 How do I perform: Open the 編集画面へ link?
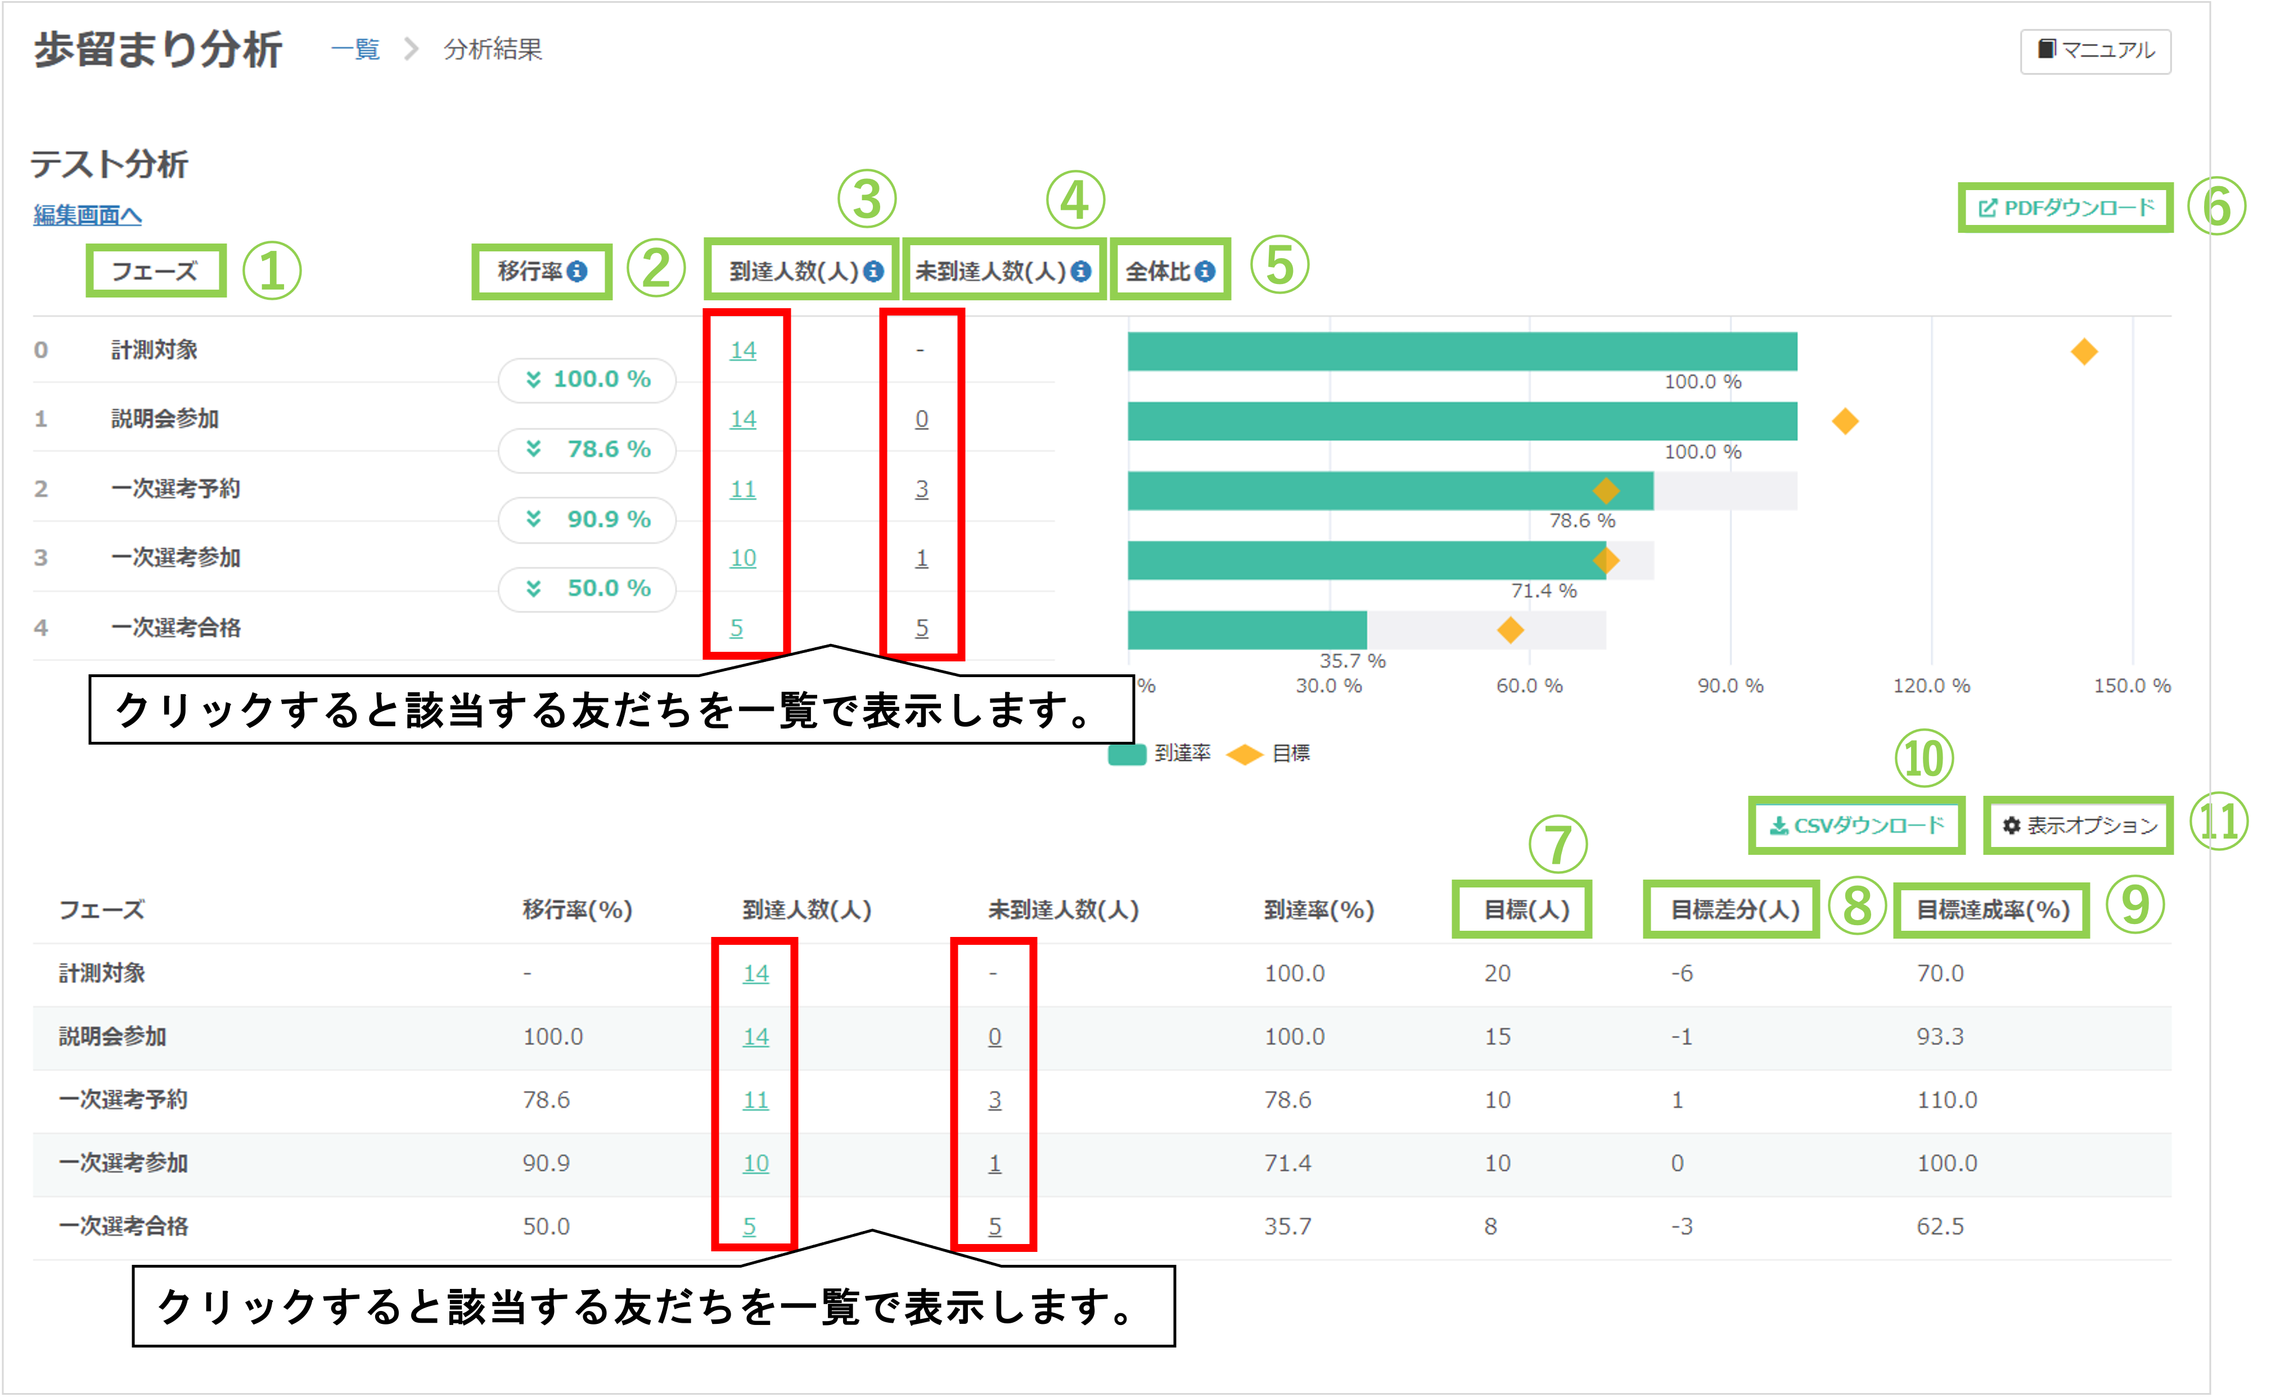click(88, 215)
